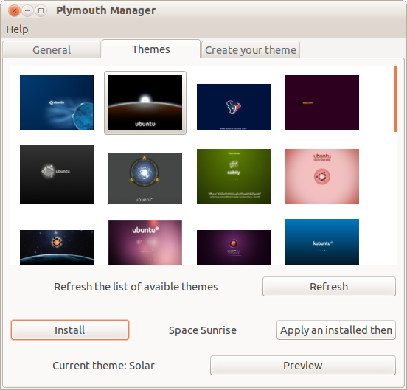This screenshot has height=390, width=407.
Task: Click Apply an installed theme button
Action: (336, 330)
